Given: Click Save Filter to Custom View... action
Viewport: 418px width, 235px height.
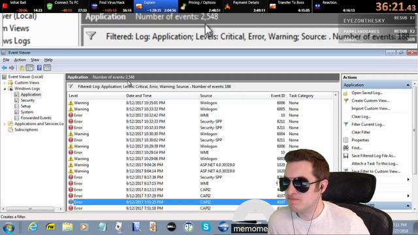Looking at the screenshot, I should (x=376, y=172).
